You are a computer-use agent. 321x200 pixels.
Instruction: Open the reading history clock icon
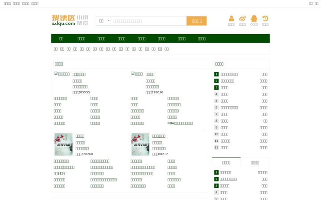pos(265,19)
